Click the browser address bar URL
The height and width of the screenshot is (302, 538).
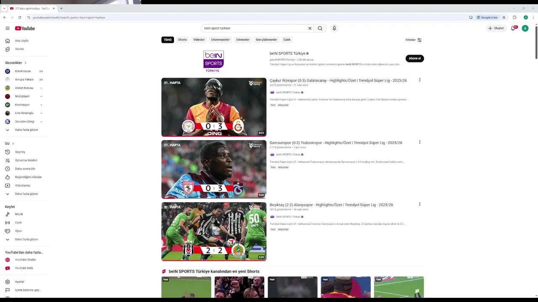tap(69, 17)
